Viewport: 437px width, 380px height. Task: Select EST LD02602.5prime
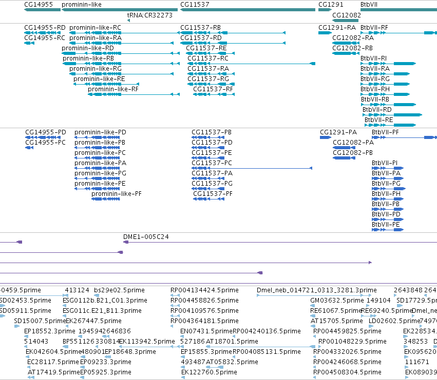(x=394, y=321)
